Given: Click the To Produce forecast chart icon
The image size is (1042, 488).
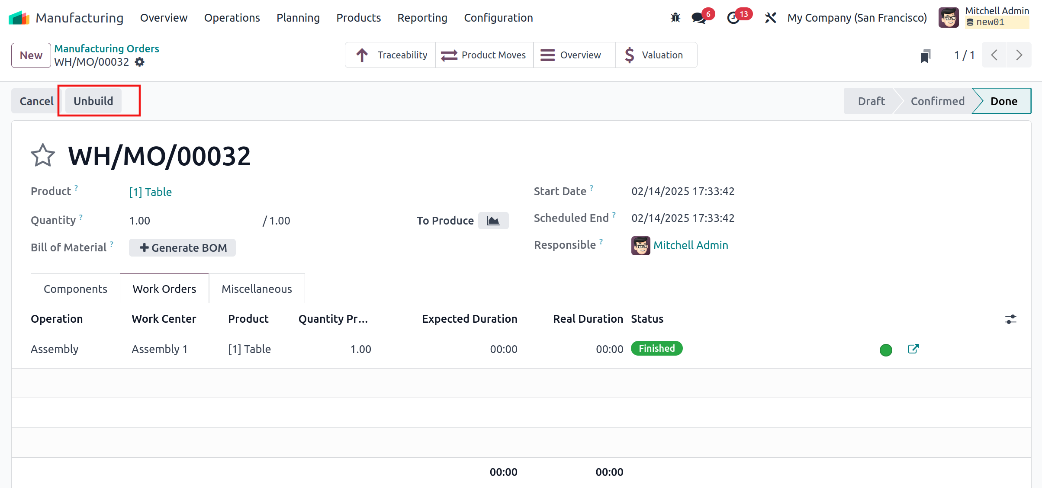Looking at the screenshot, I should click(493, 221).
